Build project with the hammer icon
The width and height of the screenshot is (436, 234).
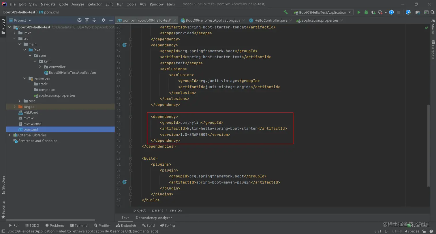(285, 12)
